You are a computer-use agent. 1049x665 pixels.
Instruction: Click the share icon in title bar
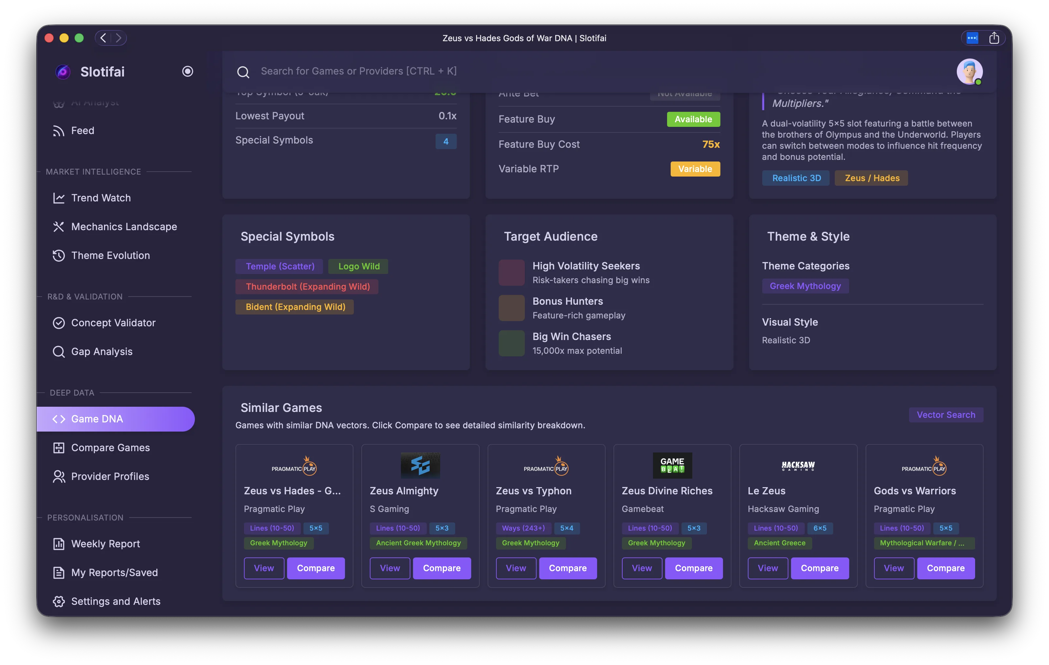(x=994, y=38)
